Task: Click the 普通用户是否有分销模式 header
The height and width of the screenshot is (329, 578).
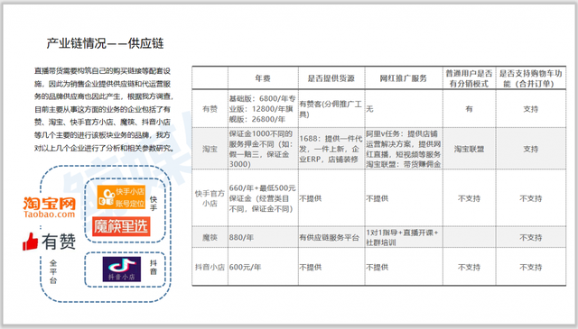Action: pyautogui.click(x=469, y=78)
